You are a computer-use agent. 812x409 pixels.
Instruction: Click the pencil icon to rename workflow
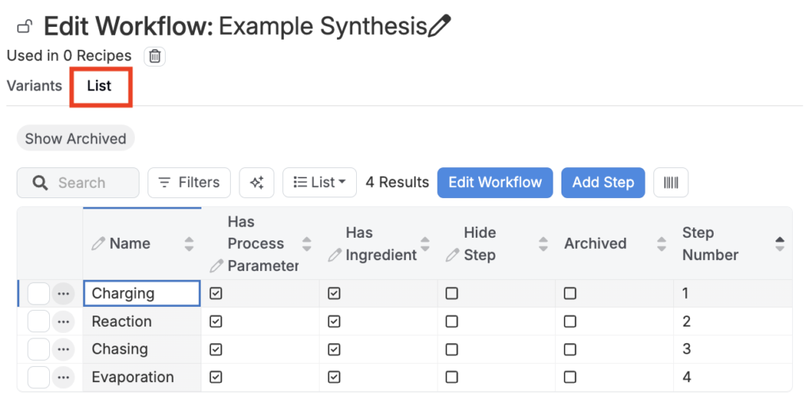point(439,26)
